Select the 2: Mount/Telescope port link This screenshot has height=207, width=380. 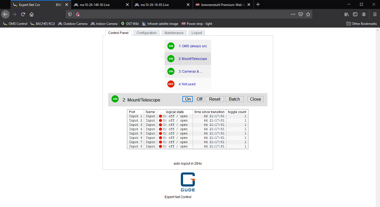coord(192,59)
